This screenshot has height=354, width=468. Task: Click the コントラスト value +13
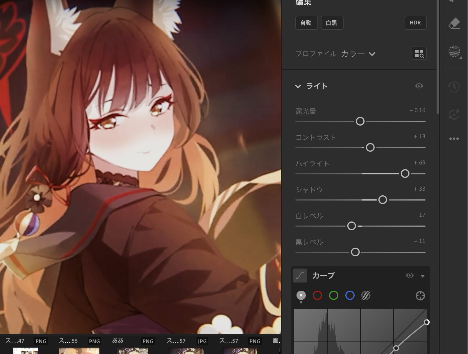419,137
